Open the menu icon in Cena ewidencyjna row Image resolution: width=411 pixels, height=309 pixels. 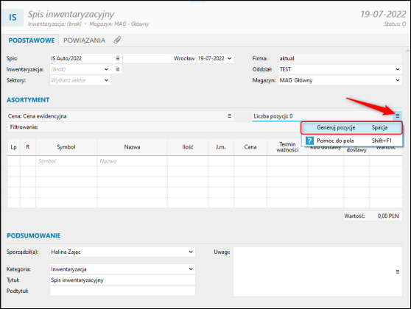229,116
